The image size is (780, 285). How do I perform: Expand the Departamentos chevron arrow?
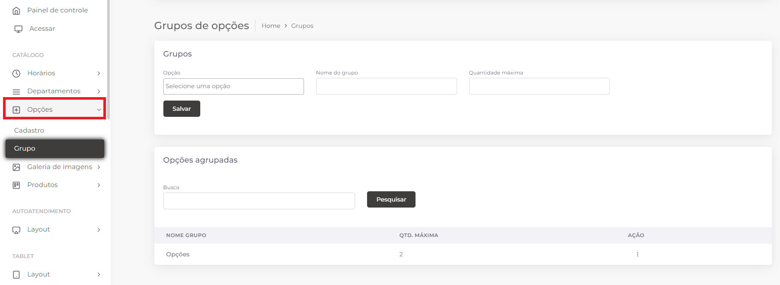point(99,92)
